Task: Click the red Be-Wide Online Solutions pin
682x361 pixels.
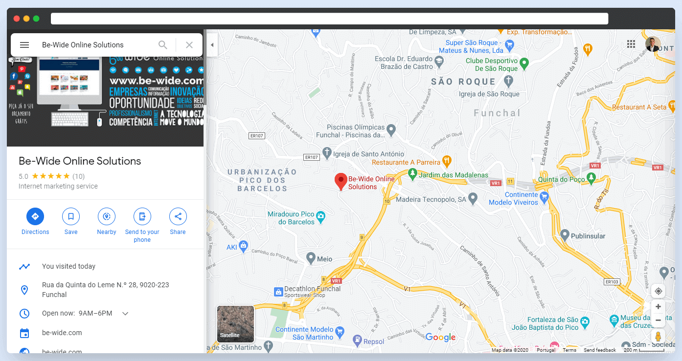Action: pos(341,182)
